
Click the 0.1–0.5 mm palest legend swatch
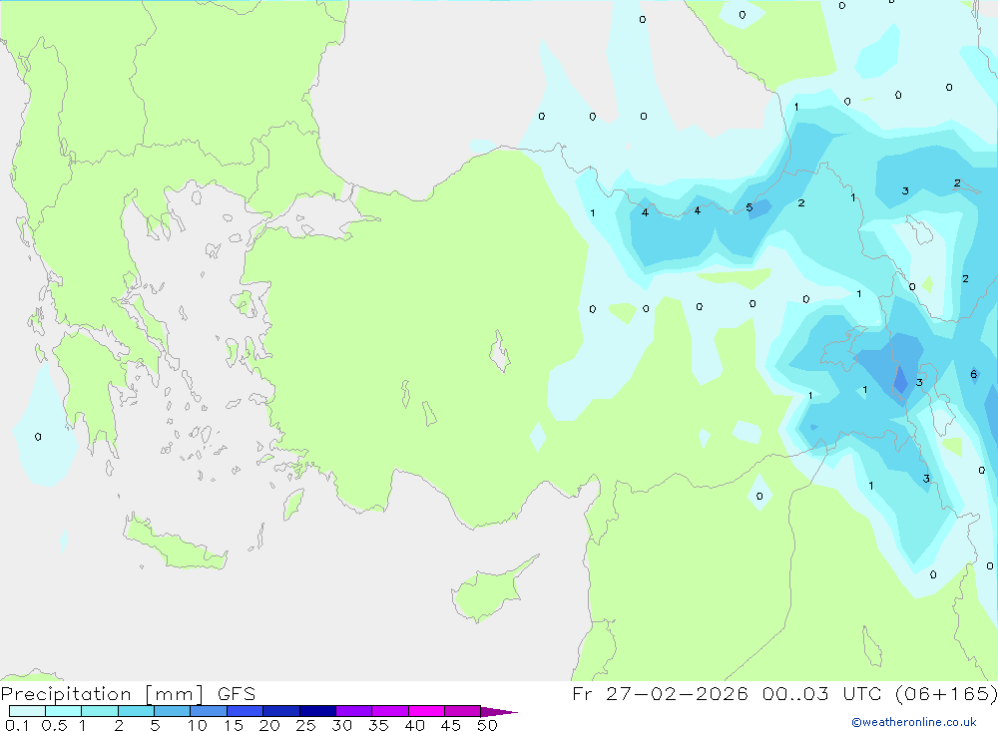(27, 711)
